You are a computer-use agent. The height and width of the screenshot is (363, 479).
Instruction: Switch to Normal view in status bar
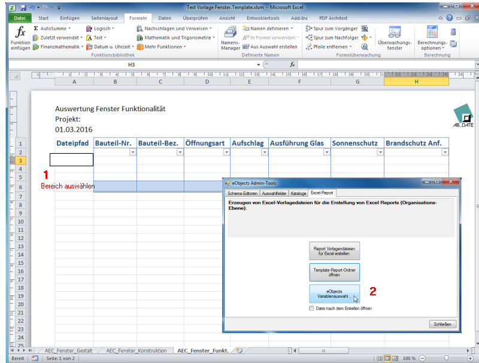[380, 358]
